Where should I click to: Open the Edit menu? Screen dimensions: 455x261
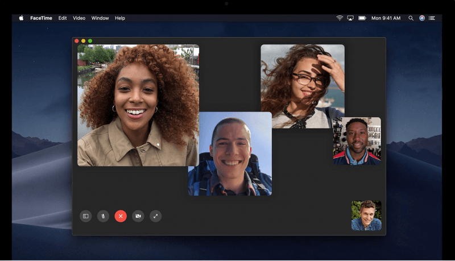(x=63, y=18)
